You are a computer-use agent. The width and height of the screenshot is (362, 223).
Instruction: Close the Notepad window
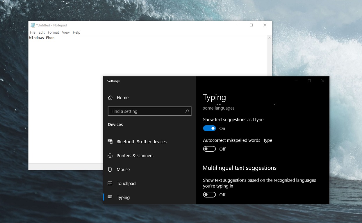click(265, 25)
